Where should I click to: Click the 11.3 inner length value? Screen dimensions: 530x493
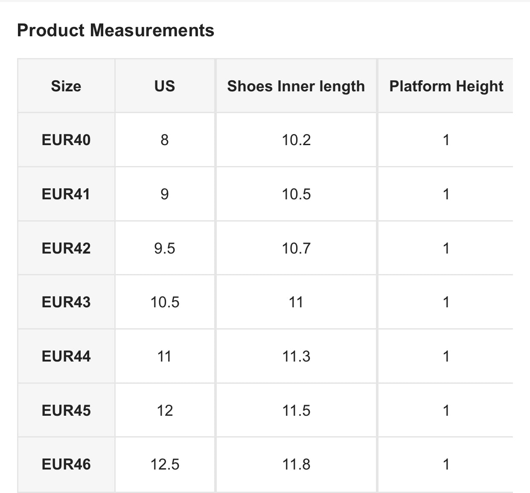[296, 356]
